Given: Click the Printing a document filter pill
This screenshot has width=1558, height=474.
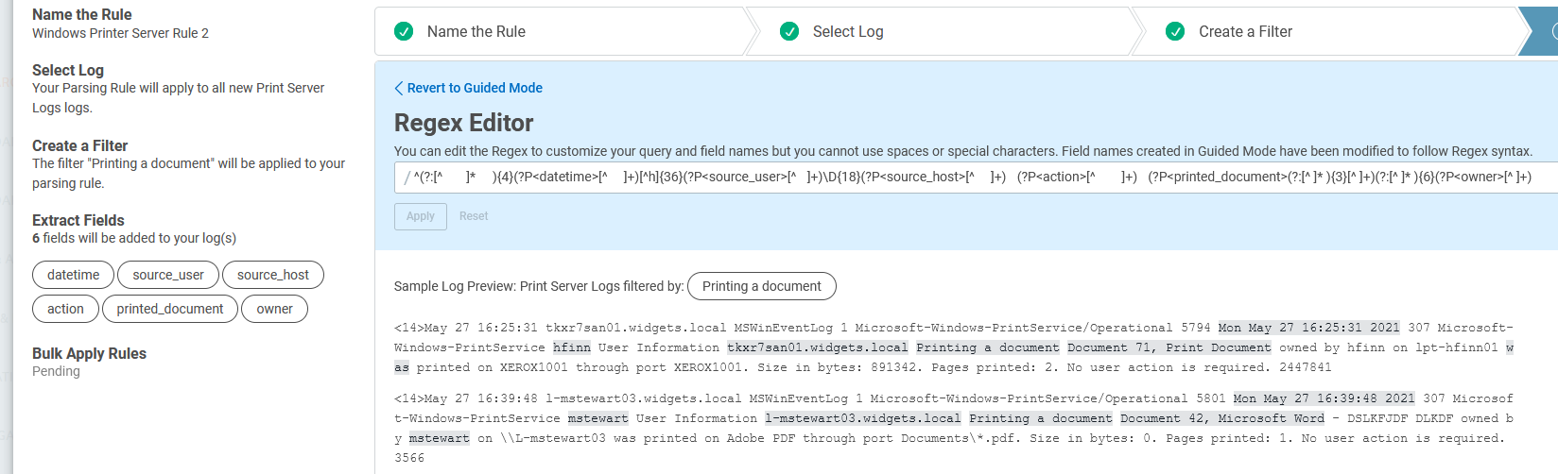Looking at the screenshot, I should 762,286.
